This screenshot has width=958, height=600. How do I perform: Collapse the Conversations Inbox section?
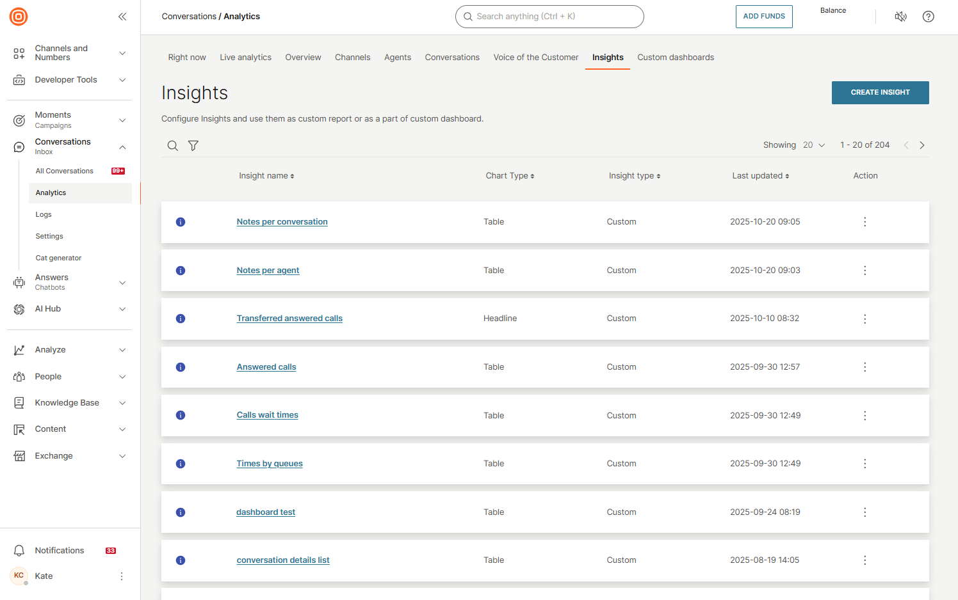pos(122,147)
